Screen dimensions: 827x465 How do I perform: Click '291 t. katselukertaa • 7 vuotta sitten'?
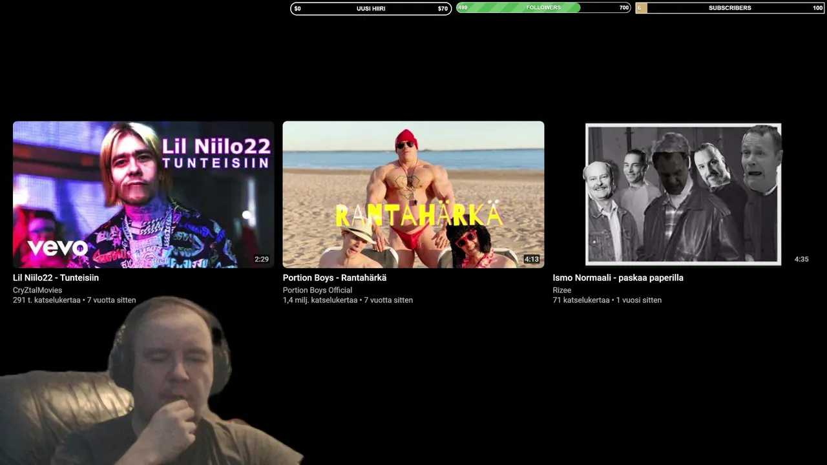pyautogui.click(x=74, y=300)
